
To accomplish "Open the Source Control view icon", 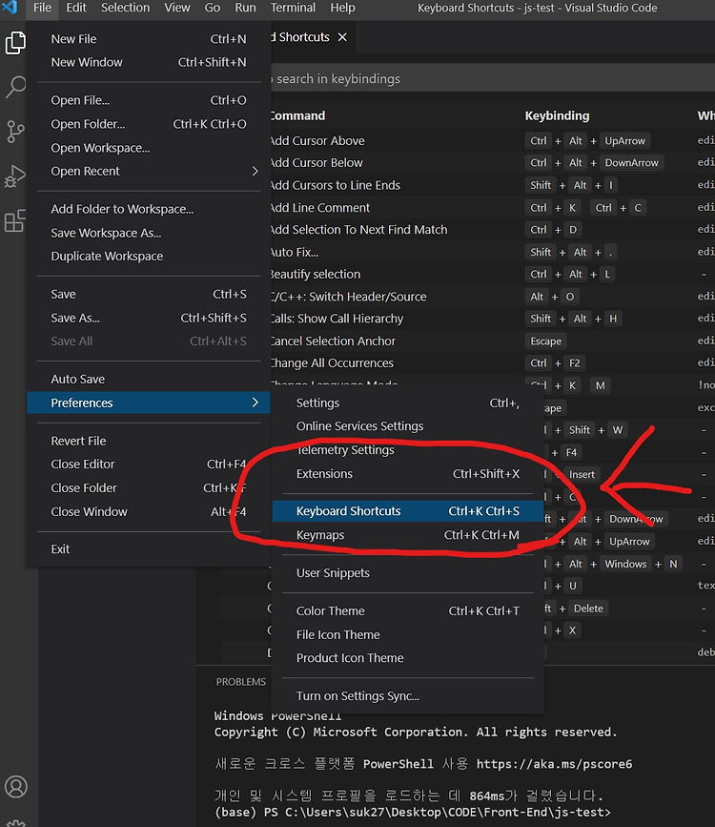I will (x=15, y=132).
